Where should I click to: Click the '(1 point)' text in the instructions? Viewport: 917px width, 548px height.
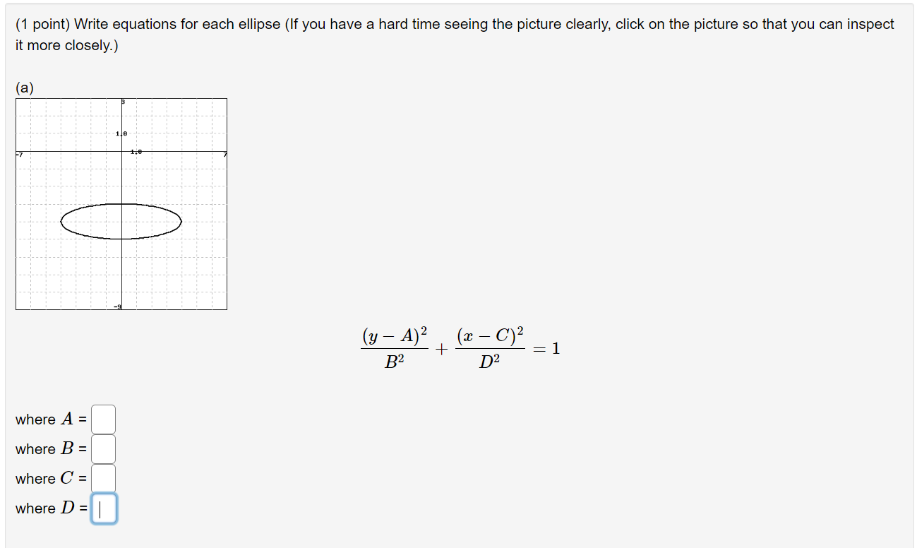[40, 23]
